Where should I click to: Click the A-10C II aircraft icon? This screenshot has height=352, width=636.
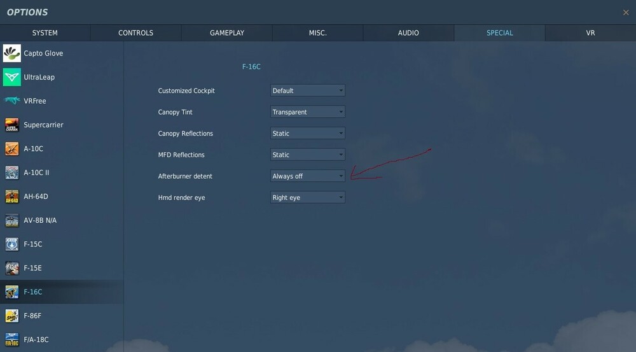[x=11, y=172]
